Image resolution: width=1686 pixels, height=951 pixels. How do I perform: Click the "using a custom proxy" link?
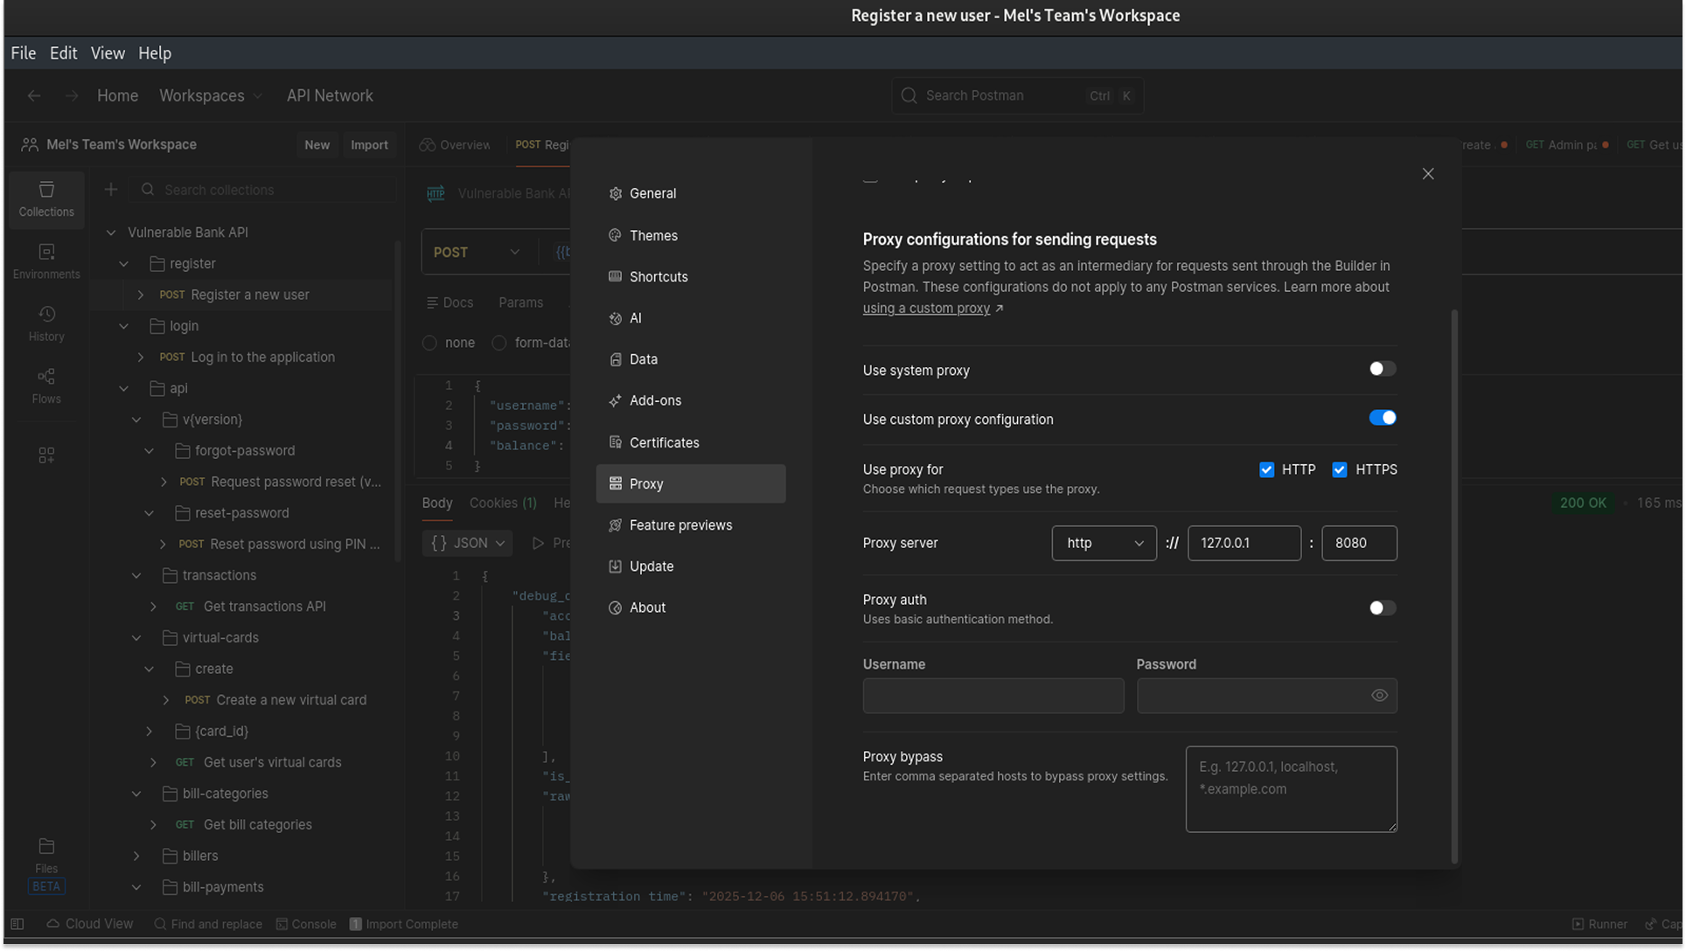pyautogui.click(x=925, y=308)
